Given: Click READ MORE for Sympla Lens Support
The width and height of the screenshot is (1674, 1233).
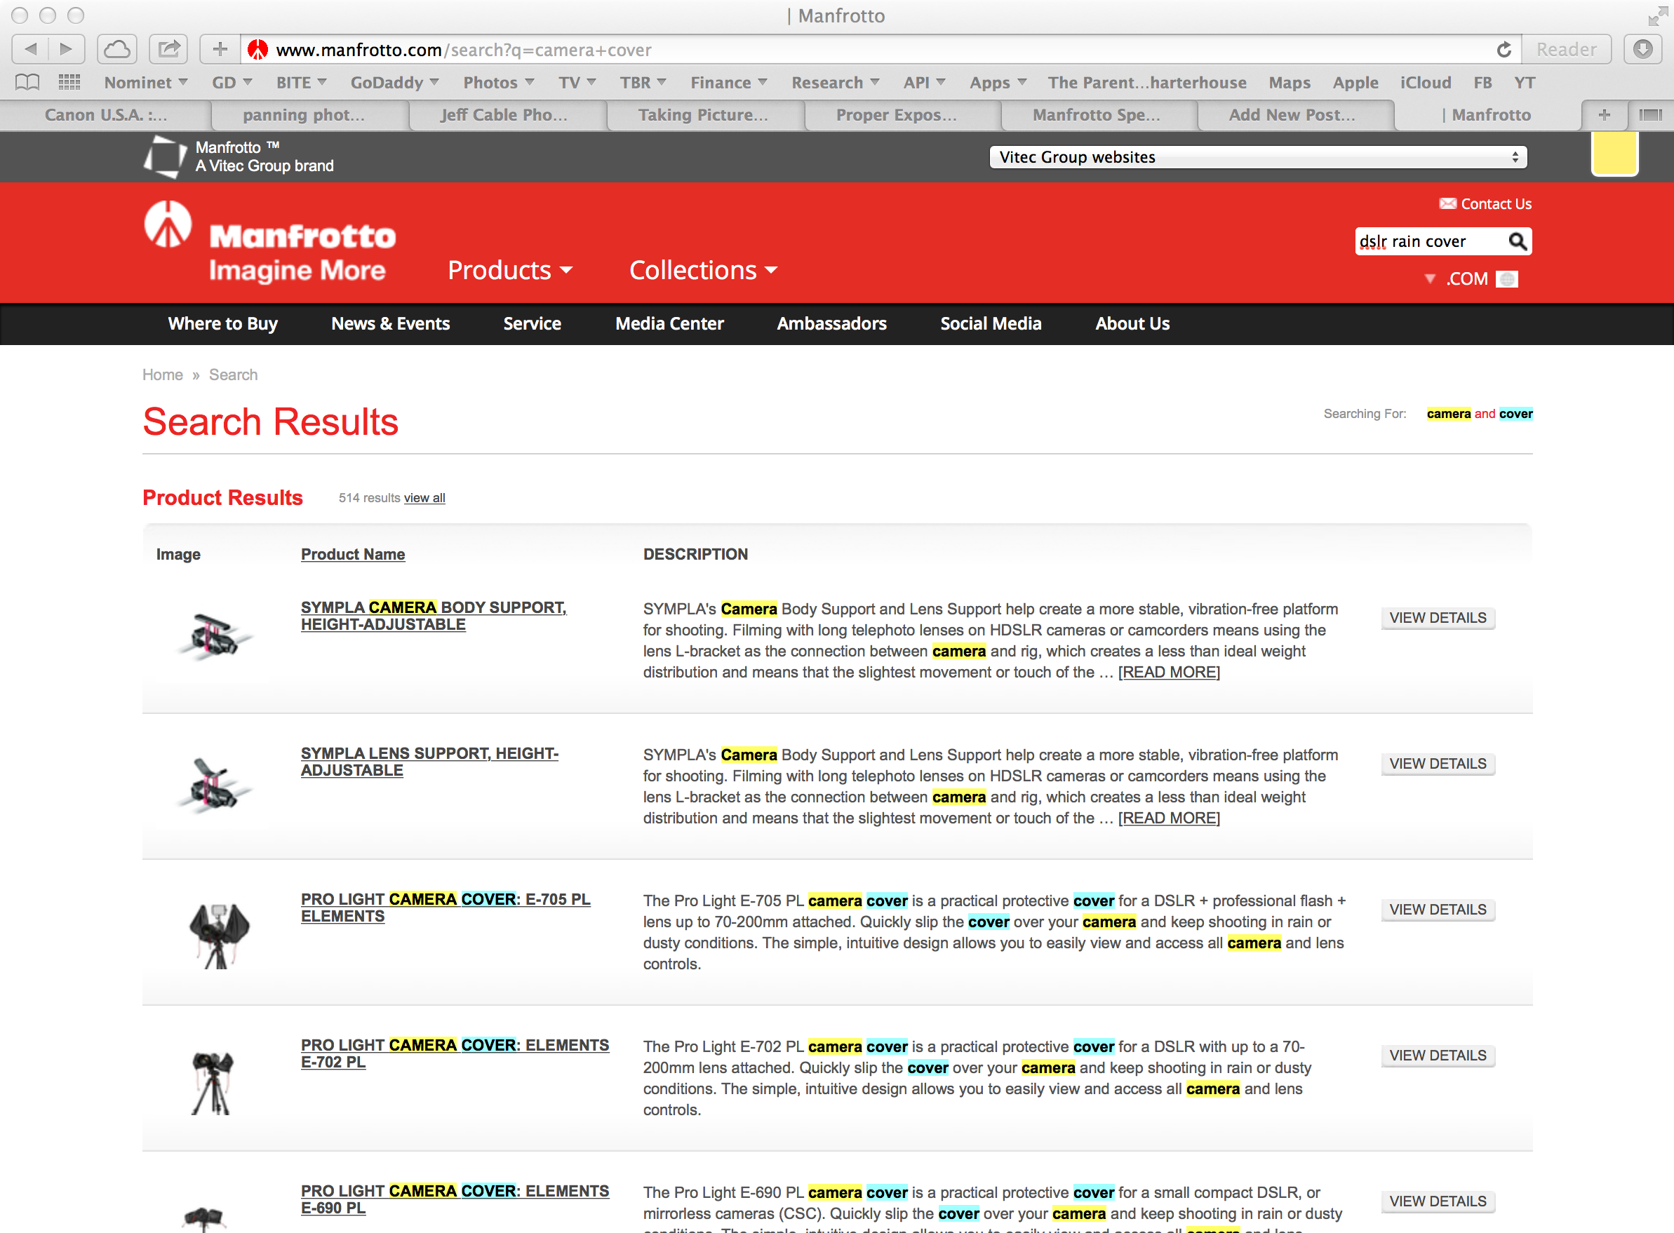Looking at the screenshot, I should [1169, 818].
